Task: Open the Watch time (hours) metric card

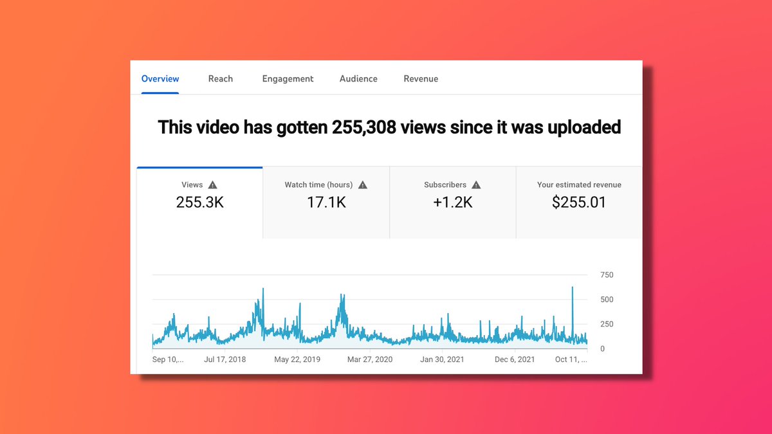Action: (x=326, y=201)
